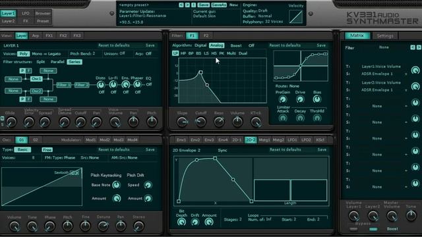This screenshot has height=237, width=422.
Task: Switch filter algorithm to Analog
Action: pyautogui.click(x=217, y=45)
